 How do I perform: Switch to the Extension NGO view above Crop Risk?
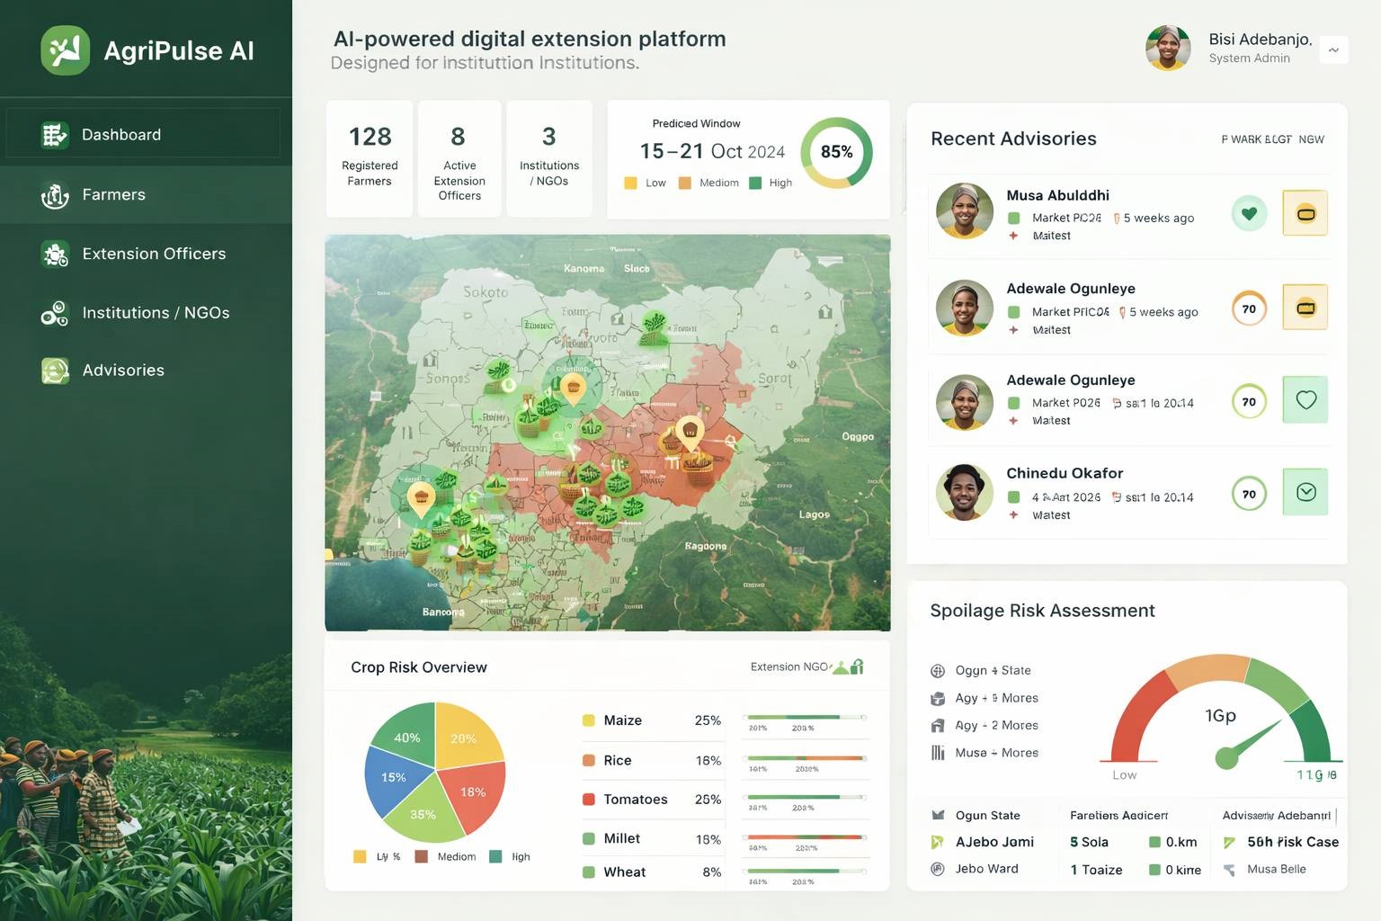coord(791,666)
